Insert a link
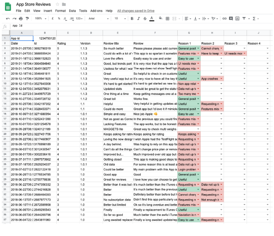The height and width of the screenshot is (236, 274). pos(225,18)
